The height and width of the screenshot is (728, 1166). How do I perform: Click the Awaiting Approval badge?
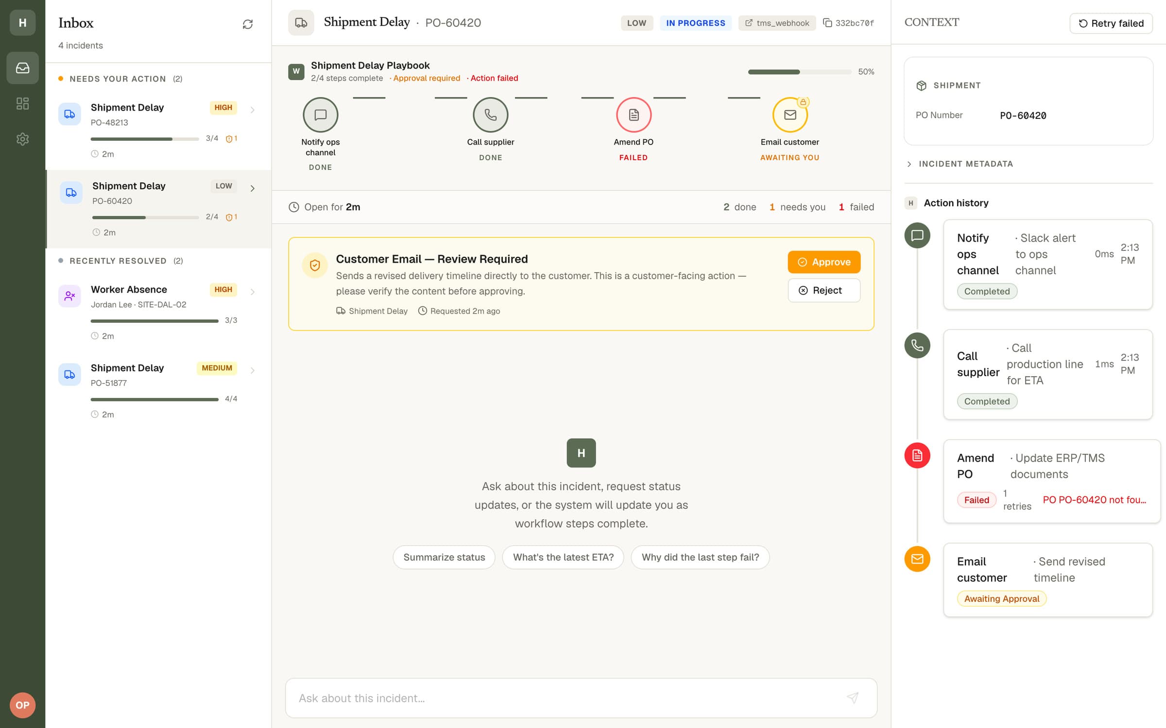(x=1002, y=598)
